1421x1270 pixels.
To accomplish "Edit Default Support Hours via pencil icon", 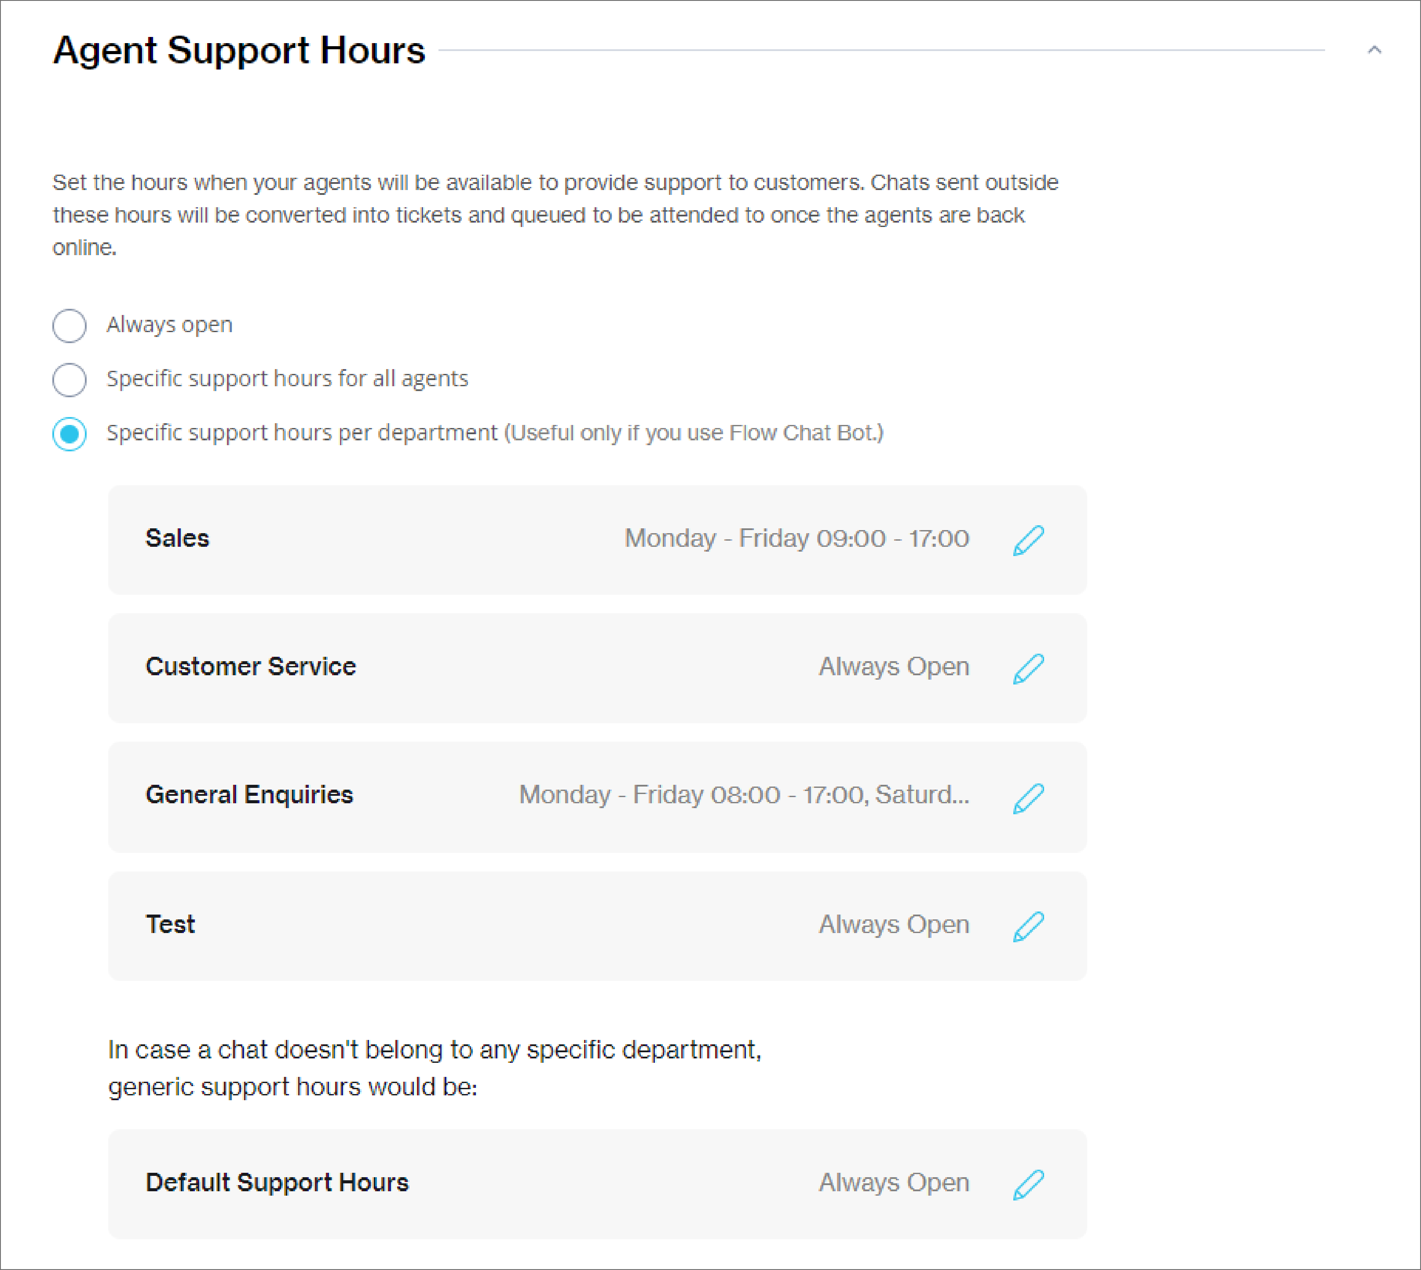I will [x=1028, y=1184].
